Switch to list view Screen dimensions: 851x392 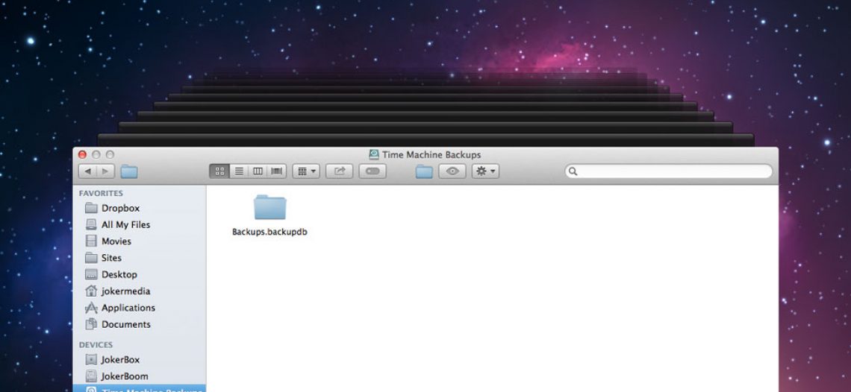click(x=239, y=171)
